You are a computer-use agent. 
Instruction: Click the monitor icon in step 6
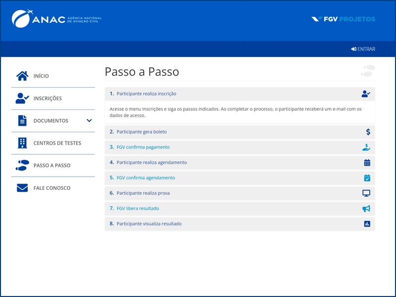click(366, 193)
